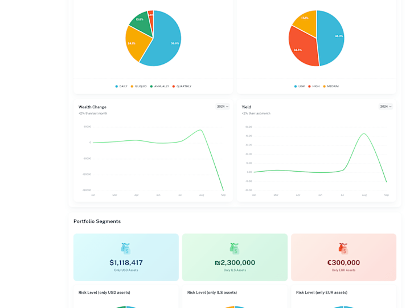Click the money bag icon on ILS card
The width and height of the screenshot is (410, 308).
click(235, 249)
